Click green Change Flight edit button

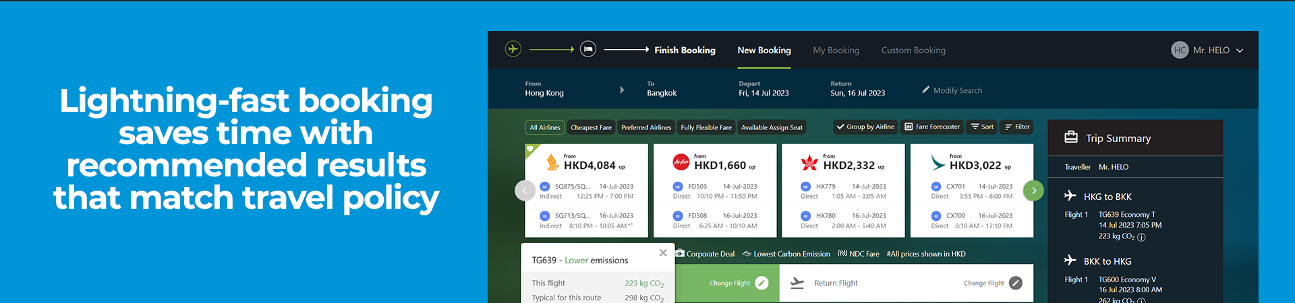[761, 283]
